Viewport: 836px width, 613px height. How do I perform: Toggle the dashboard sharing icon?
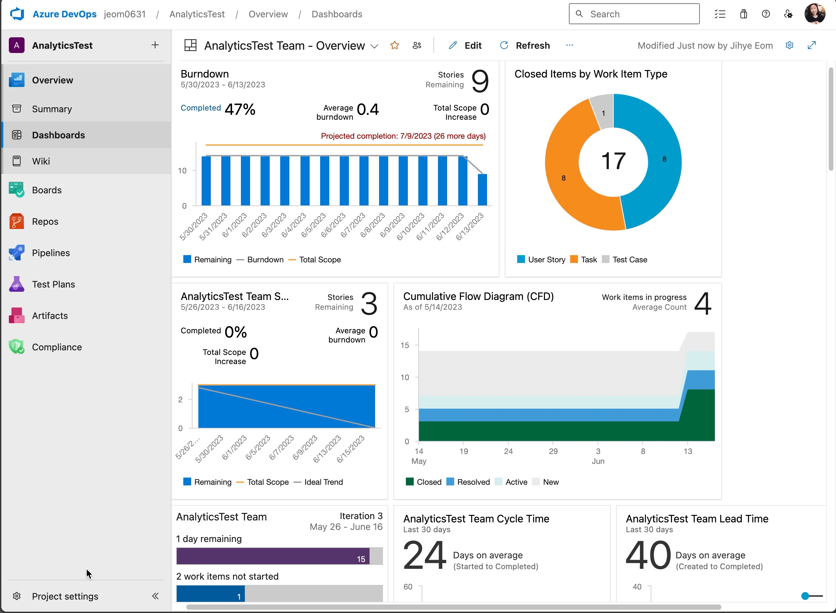(418, 45)
